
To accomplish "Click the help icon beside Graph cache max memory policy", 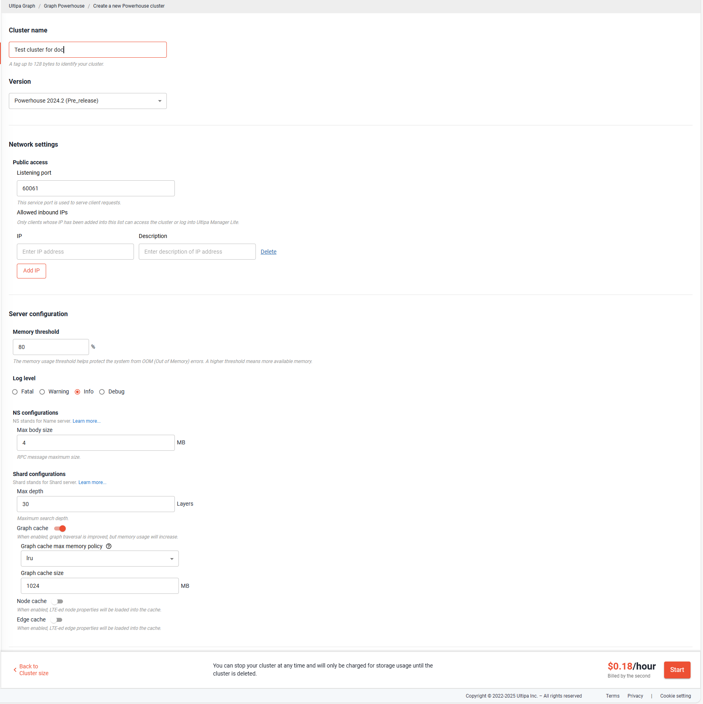I will (x=108, y=546).
